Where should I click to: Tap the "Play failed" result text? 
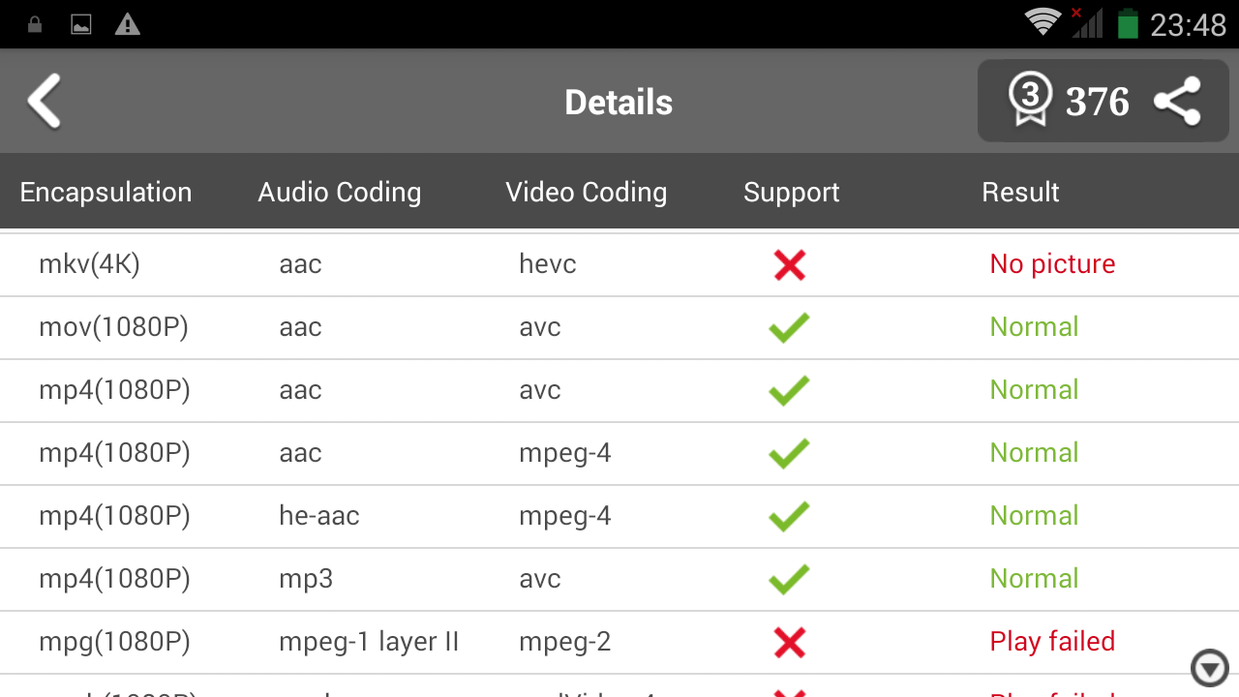click(1052, 642)
